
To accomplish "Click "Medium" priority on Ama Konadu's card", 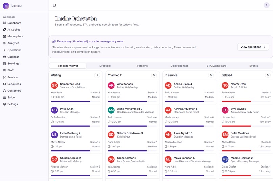I will pos(152,97).
